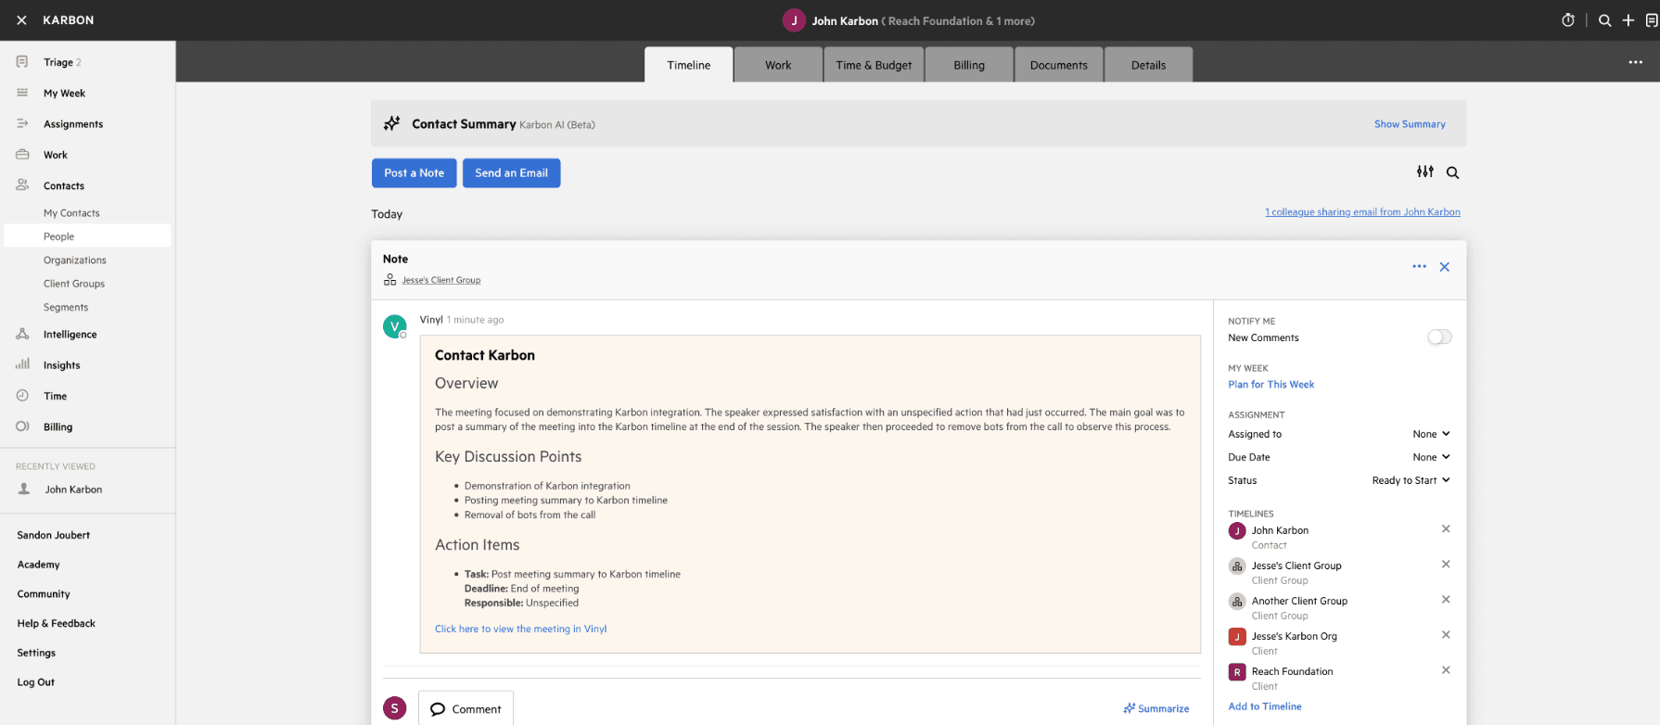
Task: Search the timeline with magnifier icon
Action: pyautogui.click(x=1453, y=172)
